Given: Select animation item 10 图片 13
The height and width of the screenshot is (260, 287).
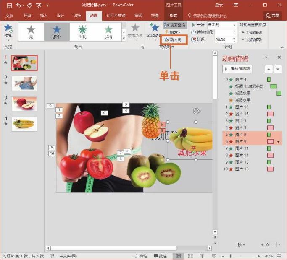Looking at the screenshot, I should tap(252, 169).
